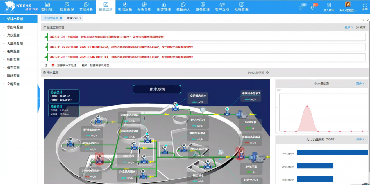Go to 进入首页 home page icon

click(x=329, y=7)
